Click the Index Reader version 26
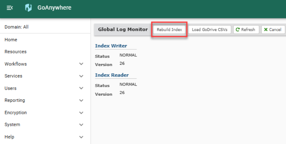Image resolution: width=286 pixels, height=144 pixels. coord(122,93)
